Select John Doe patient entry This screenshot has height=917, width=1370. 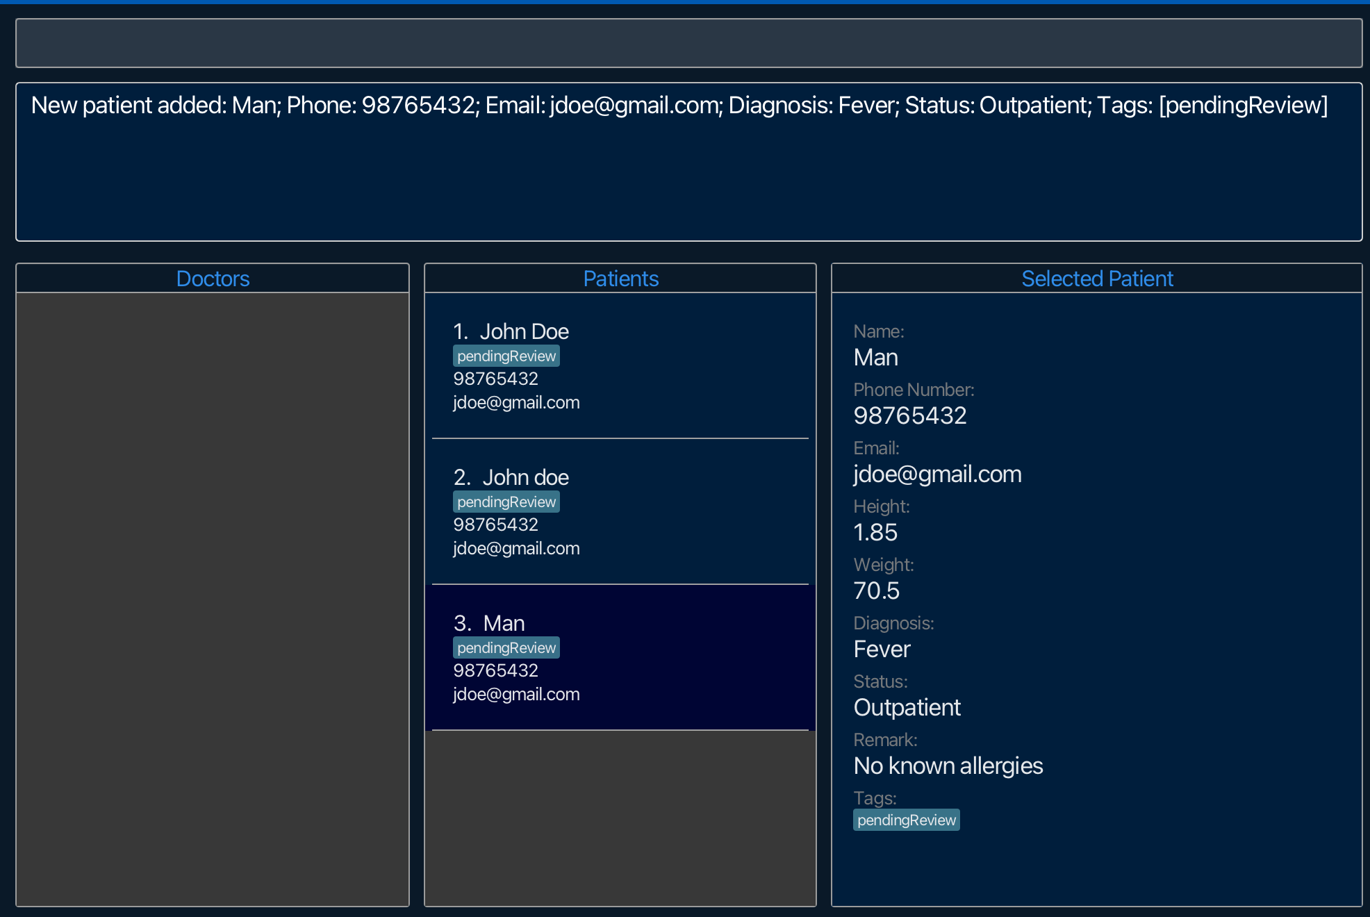point(620,365)
